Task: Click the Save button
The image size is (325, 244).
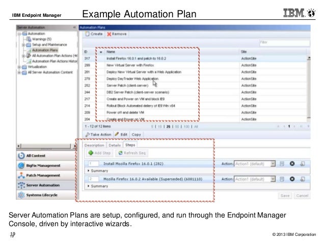Action: coord(285,196)
